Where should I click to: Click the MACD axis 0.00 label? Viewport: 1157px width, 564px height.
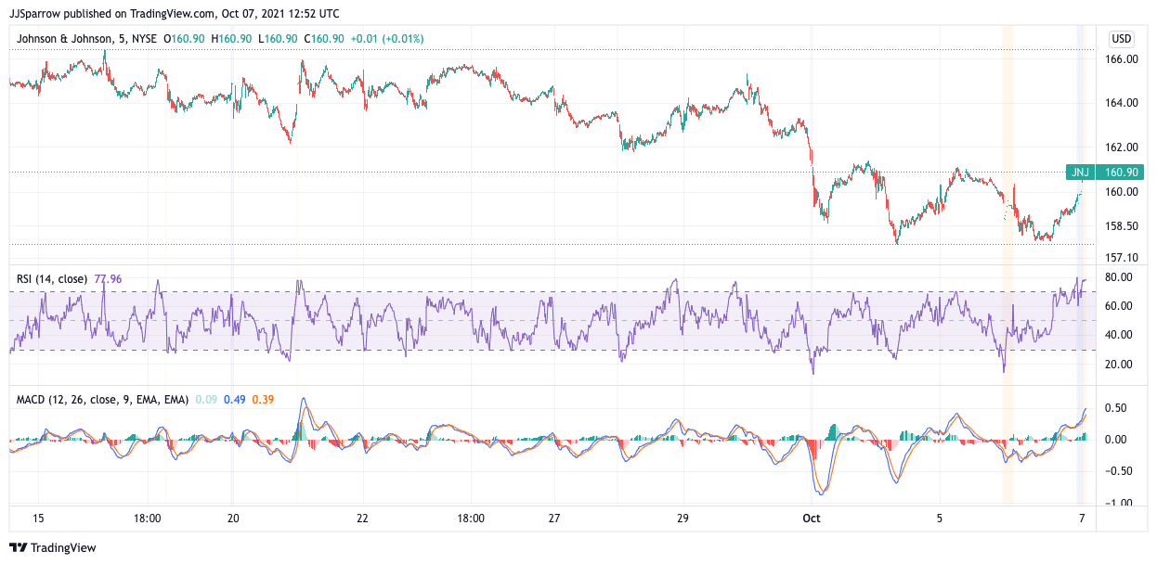(x=1114, y=439)
